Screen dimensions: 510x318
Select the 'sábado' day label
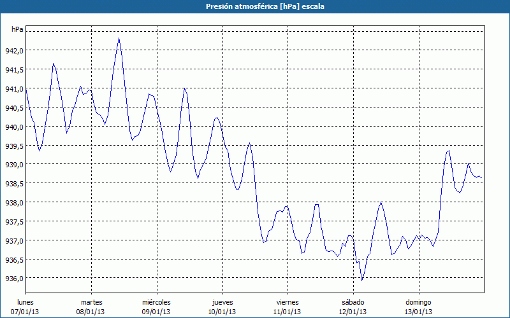(x=353, y=301)
